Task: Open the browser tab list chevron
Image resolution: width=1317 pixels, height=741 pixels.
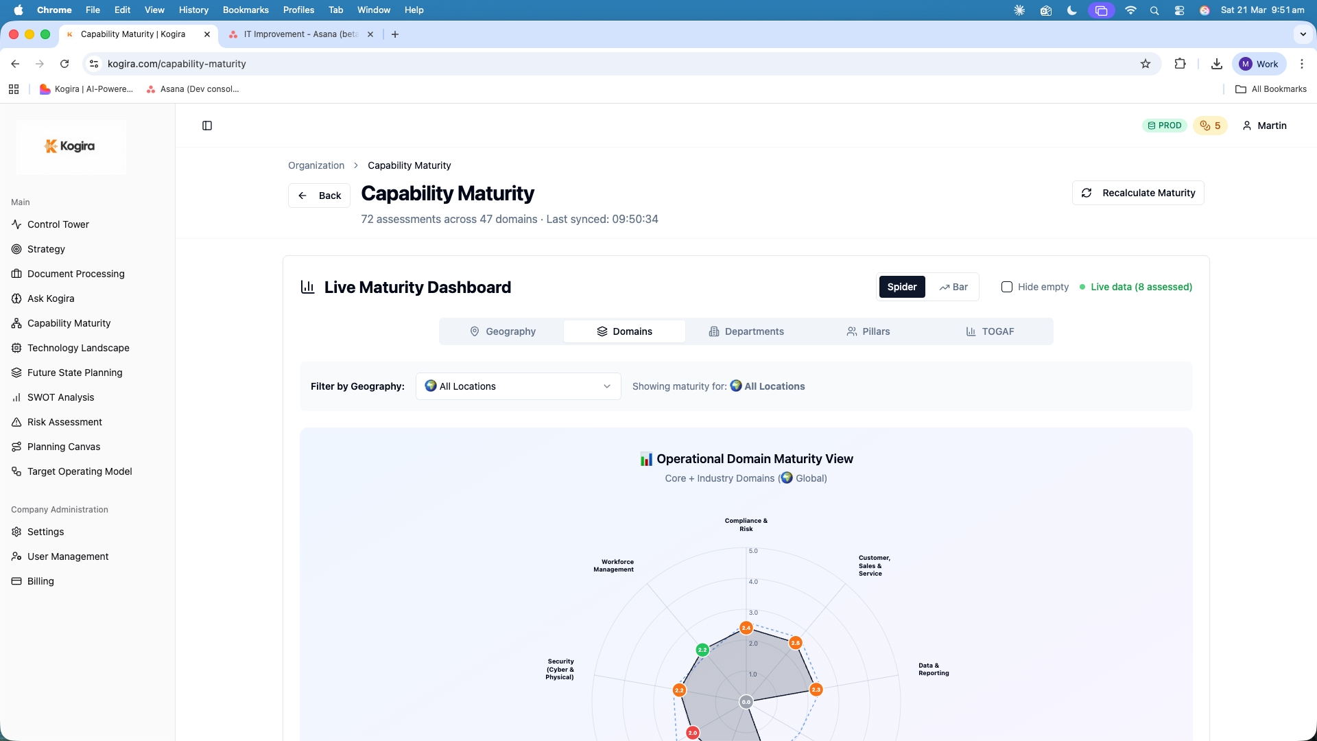Action: pos(1301,34)
